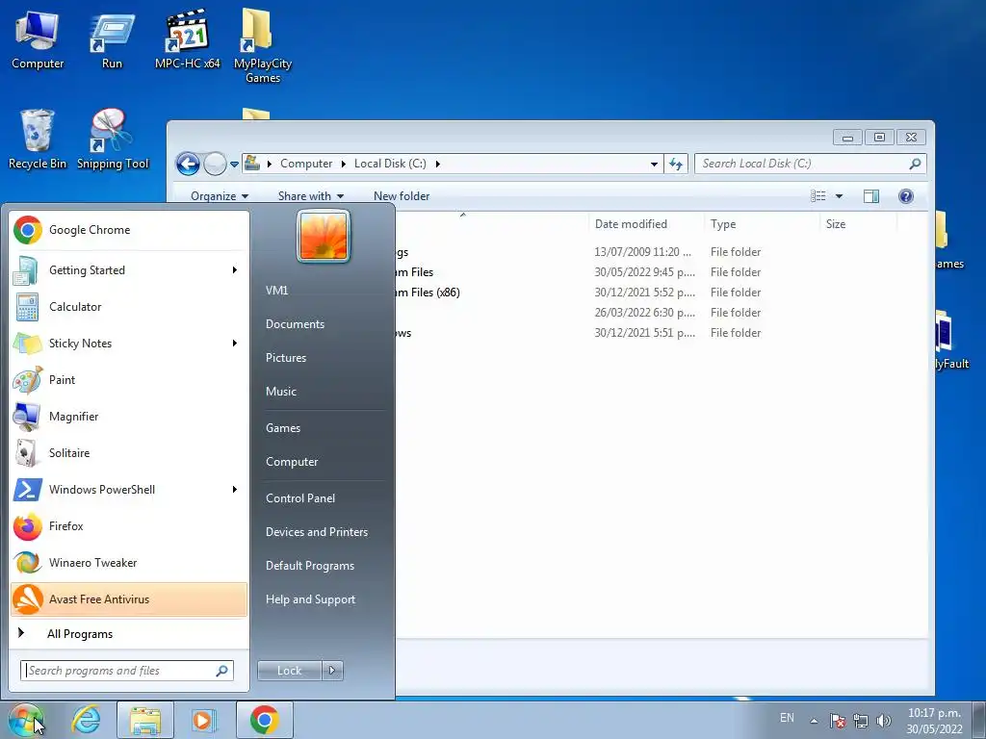Launch Firefox from the Start menu
Screen dimensions: 986x739
(129, 526)
